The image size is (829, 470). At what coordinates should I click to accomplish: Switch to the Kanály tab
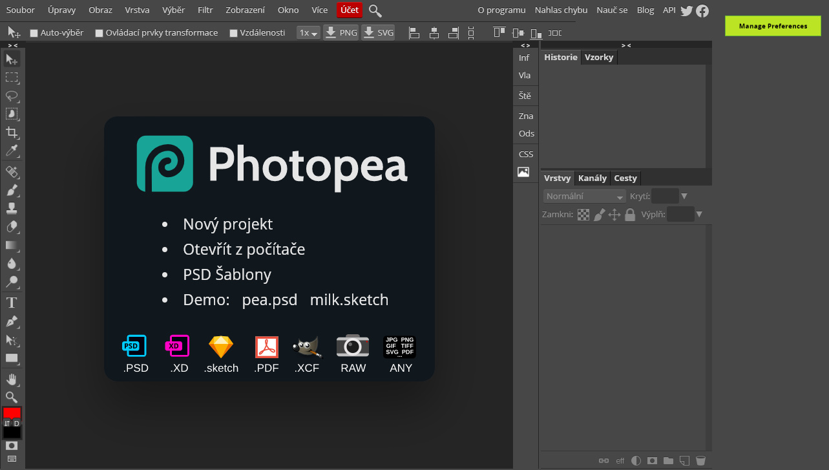(592, 178)
